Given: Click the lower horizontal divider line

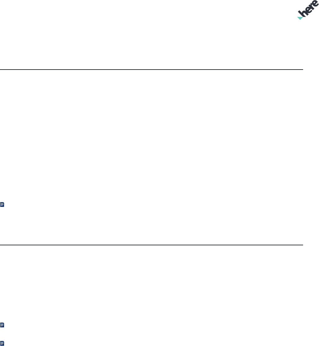Looking at the screenshot, I should 152,245.
